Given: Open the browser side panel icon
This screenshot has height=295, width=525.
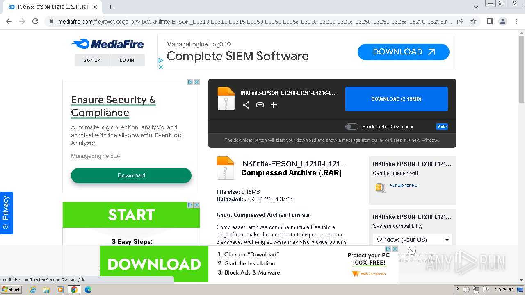Looking at the screenshot, I should [x=489, y=21].
